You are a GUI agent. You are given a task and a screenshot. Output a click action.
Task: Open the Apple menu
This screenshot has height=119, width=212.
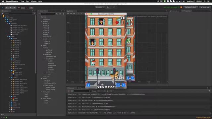3,1
